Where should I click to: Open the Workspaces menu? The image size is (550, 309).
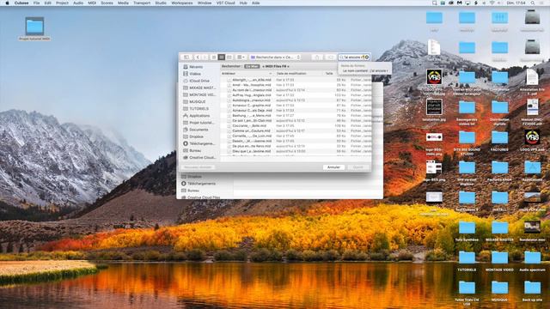coord(181,3)
